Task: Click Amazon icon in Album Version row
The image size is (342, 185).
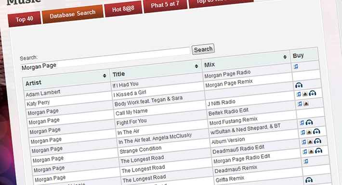Action: [309, 132]
